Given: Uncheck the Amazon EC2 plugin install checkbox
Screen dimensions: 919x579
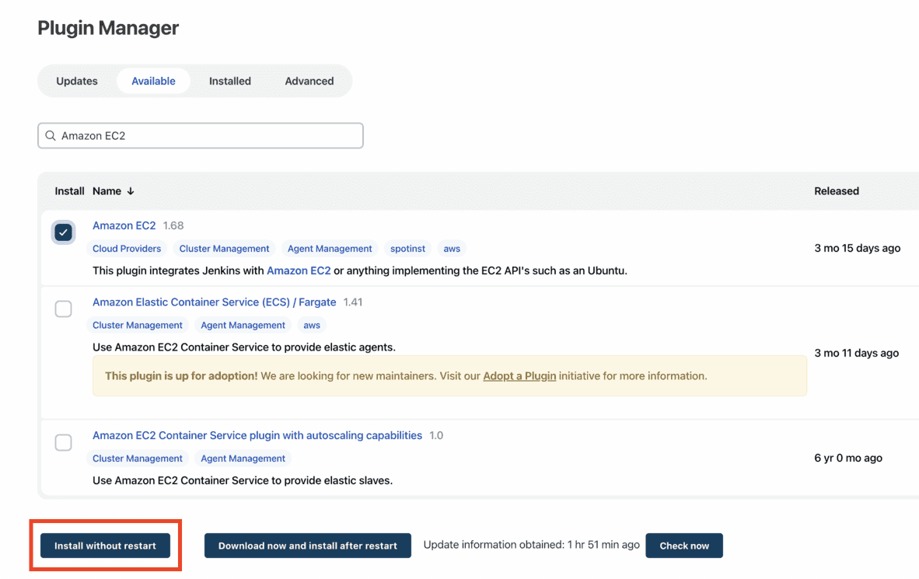Looking at the screenshot, I should [63, 231].
